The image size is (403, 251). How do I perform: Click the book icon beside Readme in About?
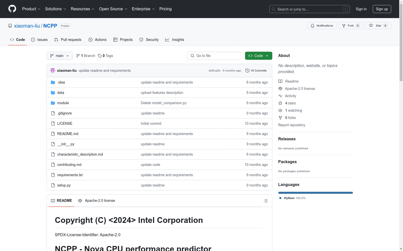coord(280,81)
